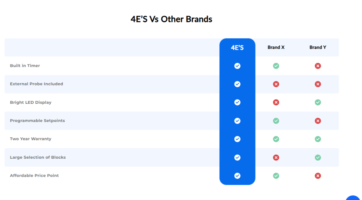Click 4E'S checkmark for Affordable Price Point
Viewport: 362px width, 200px height.
pyautogui.click(x=237, y=176)
